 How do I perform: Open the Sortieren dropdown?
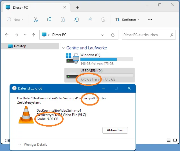pyautogui.click(x=127, y=20)
